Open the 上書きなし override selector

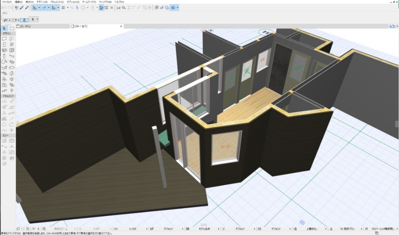click(311, 229)
